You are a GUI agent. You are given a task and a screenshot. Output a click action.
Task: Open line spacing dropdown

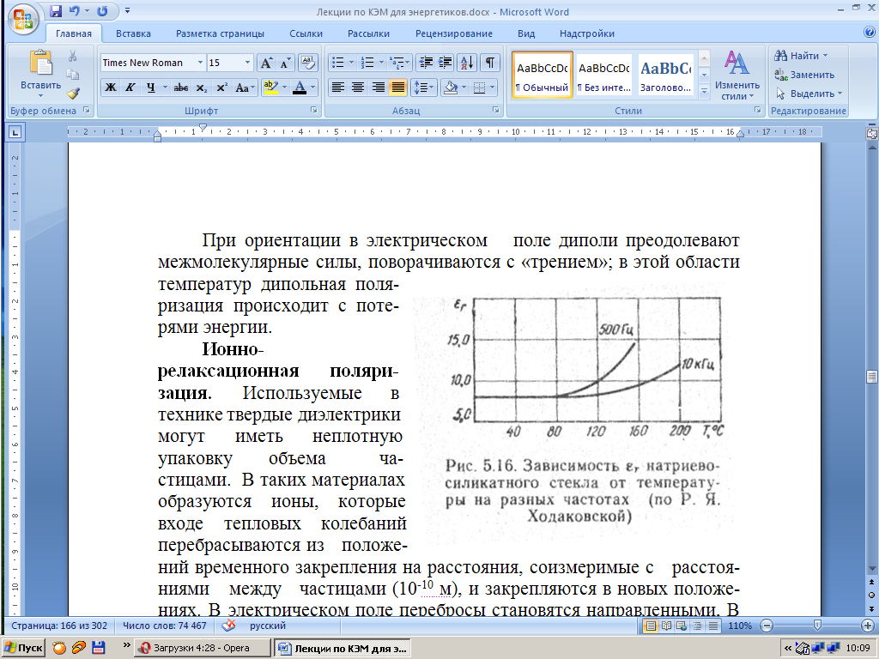pyautogui.click(x=424, y=88)
